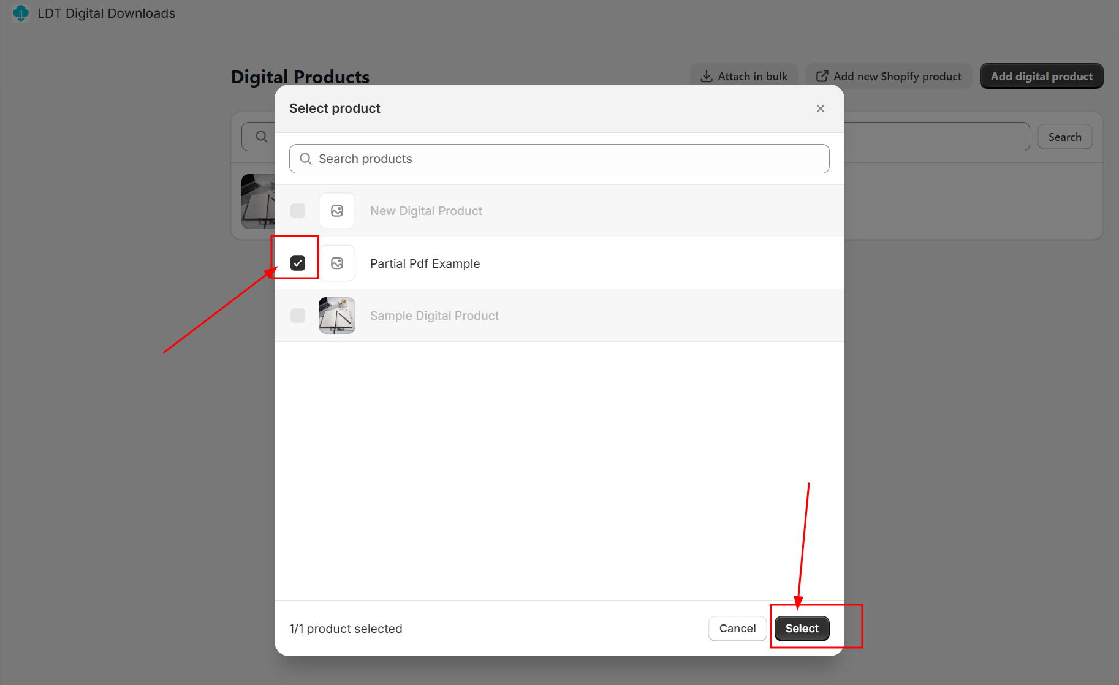This screenshot has width=1119, height=685.
Task: Click the Sample Digital Product row label
Action: point(434,316)
